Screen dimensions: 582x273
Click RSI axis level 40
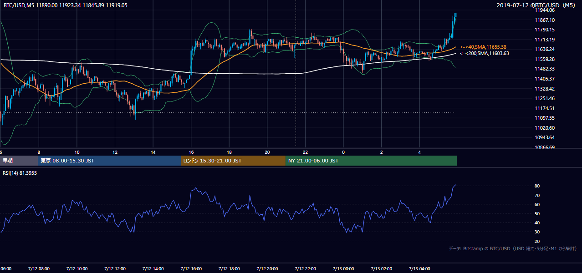[537, 222]
